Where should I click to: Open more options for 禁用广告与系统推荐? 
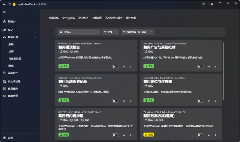pos(215,67)
